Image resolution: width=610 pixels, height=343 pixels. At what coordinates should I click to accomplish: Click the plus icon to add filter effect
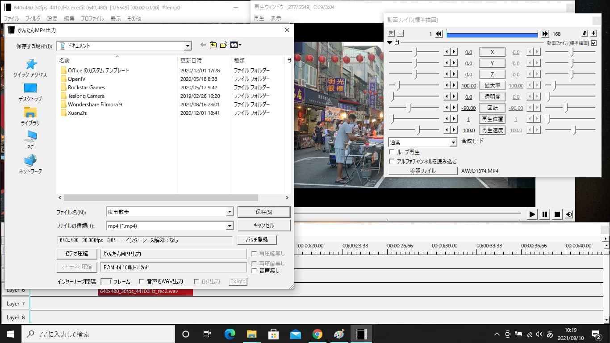click(x=593, y=33)
